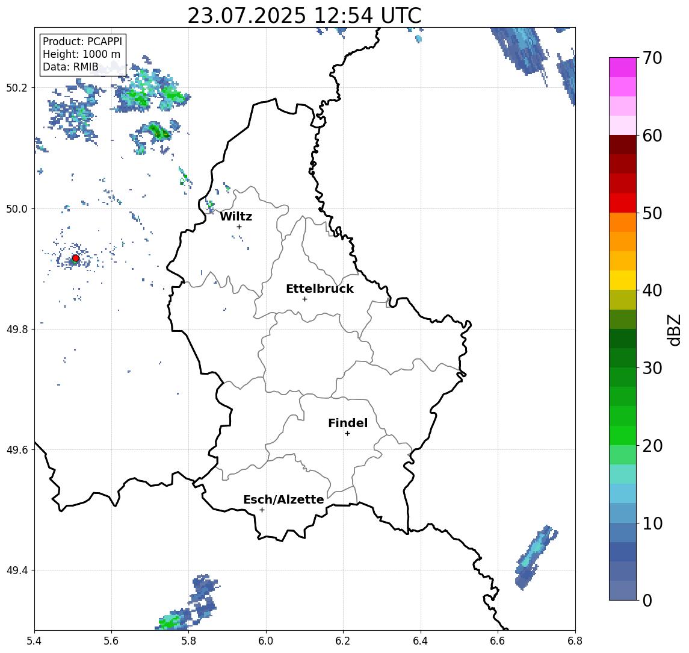
Task: Click the 6.0 longitude axis label
Action: click(x=266, y=641)
